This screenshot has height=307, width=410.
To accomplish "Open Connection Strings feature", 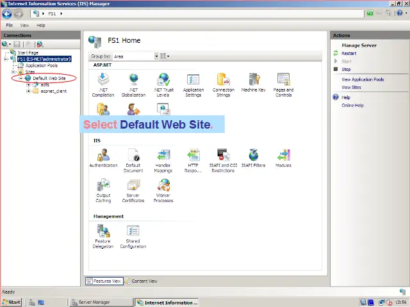I will pyautogui.click(x=224, y=85).
